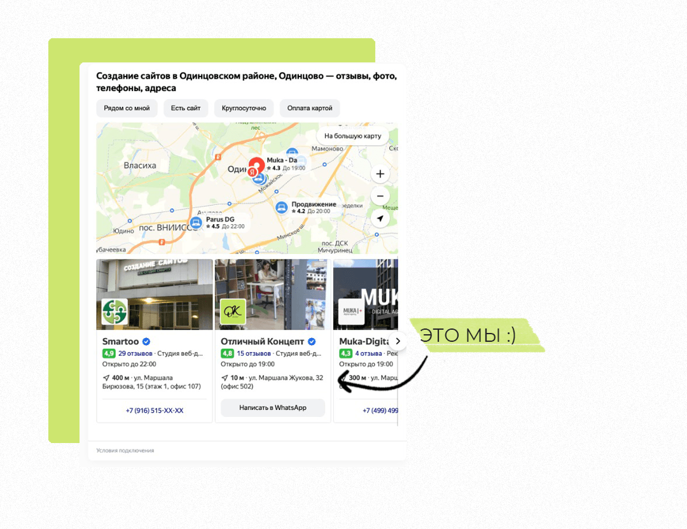Open the 'Отличный Концепт' card title
Viewport: 687px width, 529px height.
coord(262,341)
